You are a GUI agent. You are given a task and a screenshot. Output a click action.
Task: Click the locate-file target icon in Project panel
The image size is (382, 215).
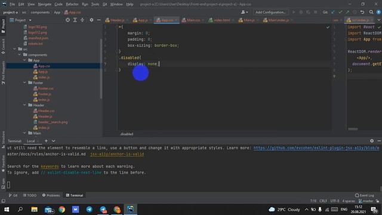(x=67, y=20)
